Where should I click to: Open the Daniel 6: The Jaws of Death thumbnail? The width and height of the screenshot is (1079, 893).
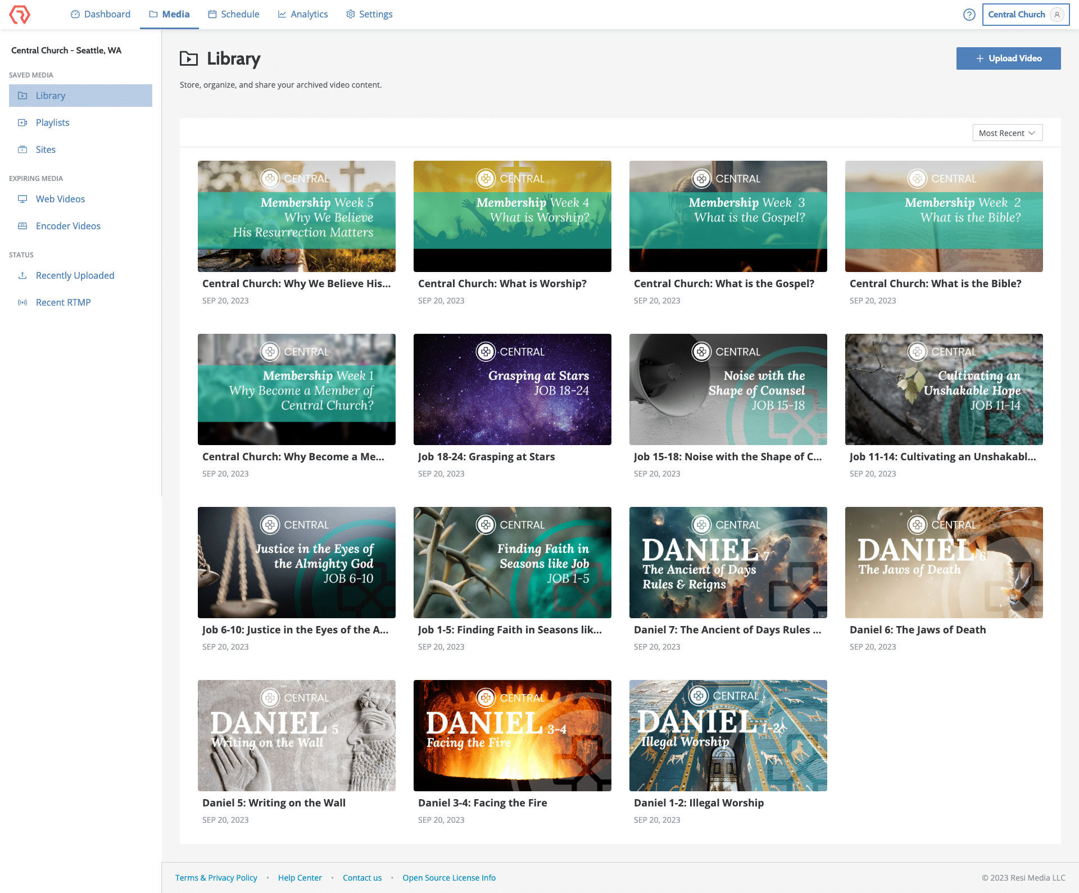[944, 562]
